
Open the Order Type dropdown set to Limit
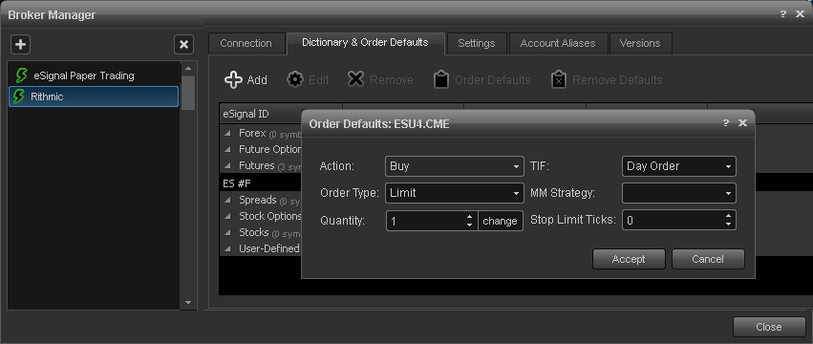[454, 193]
